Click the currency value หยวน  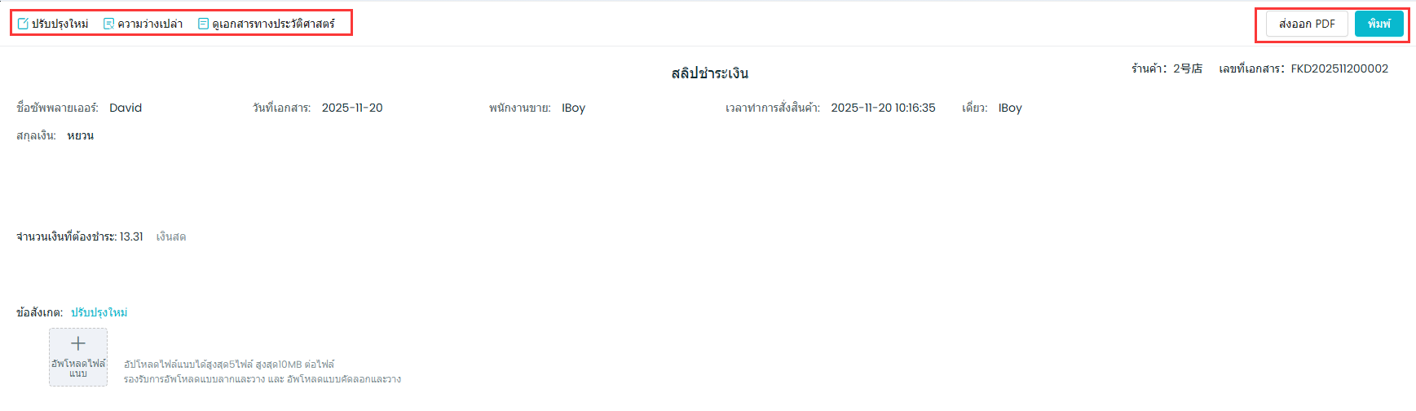(80, 135)
